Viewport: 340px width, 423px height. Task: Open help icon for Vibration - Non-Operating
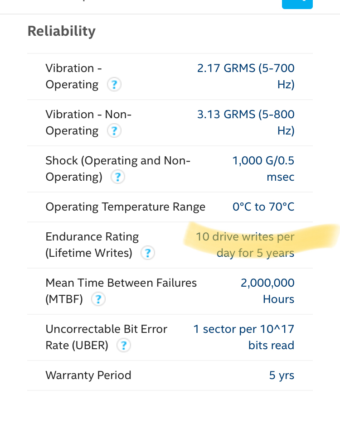coord(114,131)
